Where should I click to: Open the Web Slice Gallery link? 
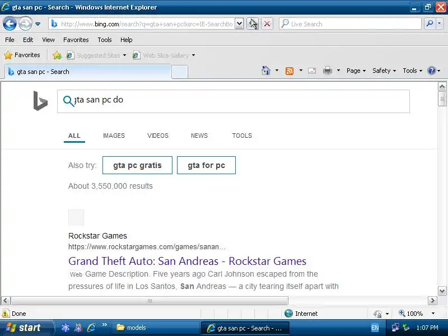coord(161,55)
